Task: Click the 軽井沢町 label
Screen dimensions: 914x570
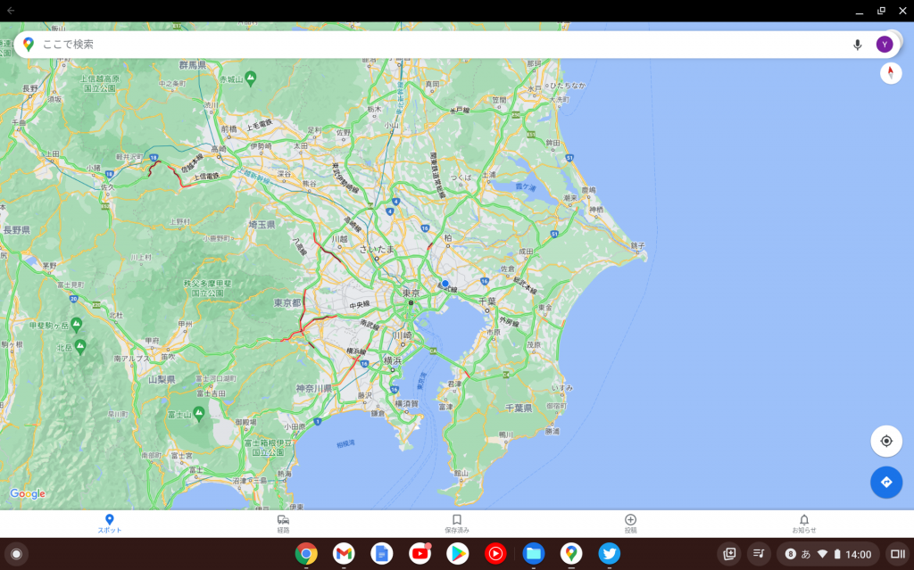Action: (x=129, y=157)
